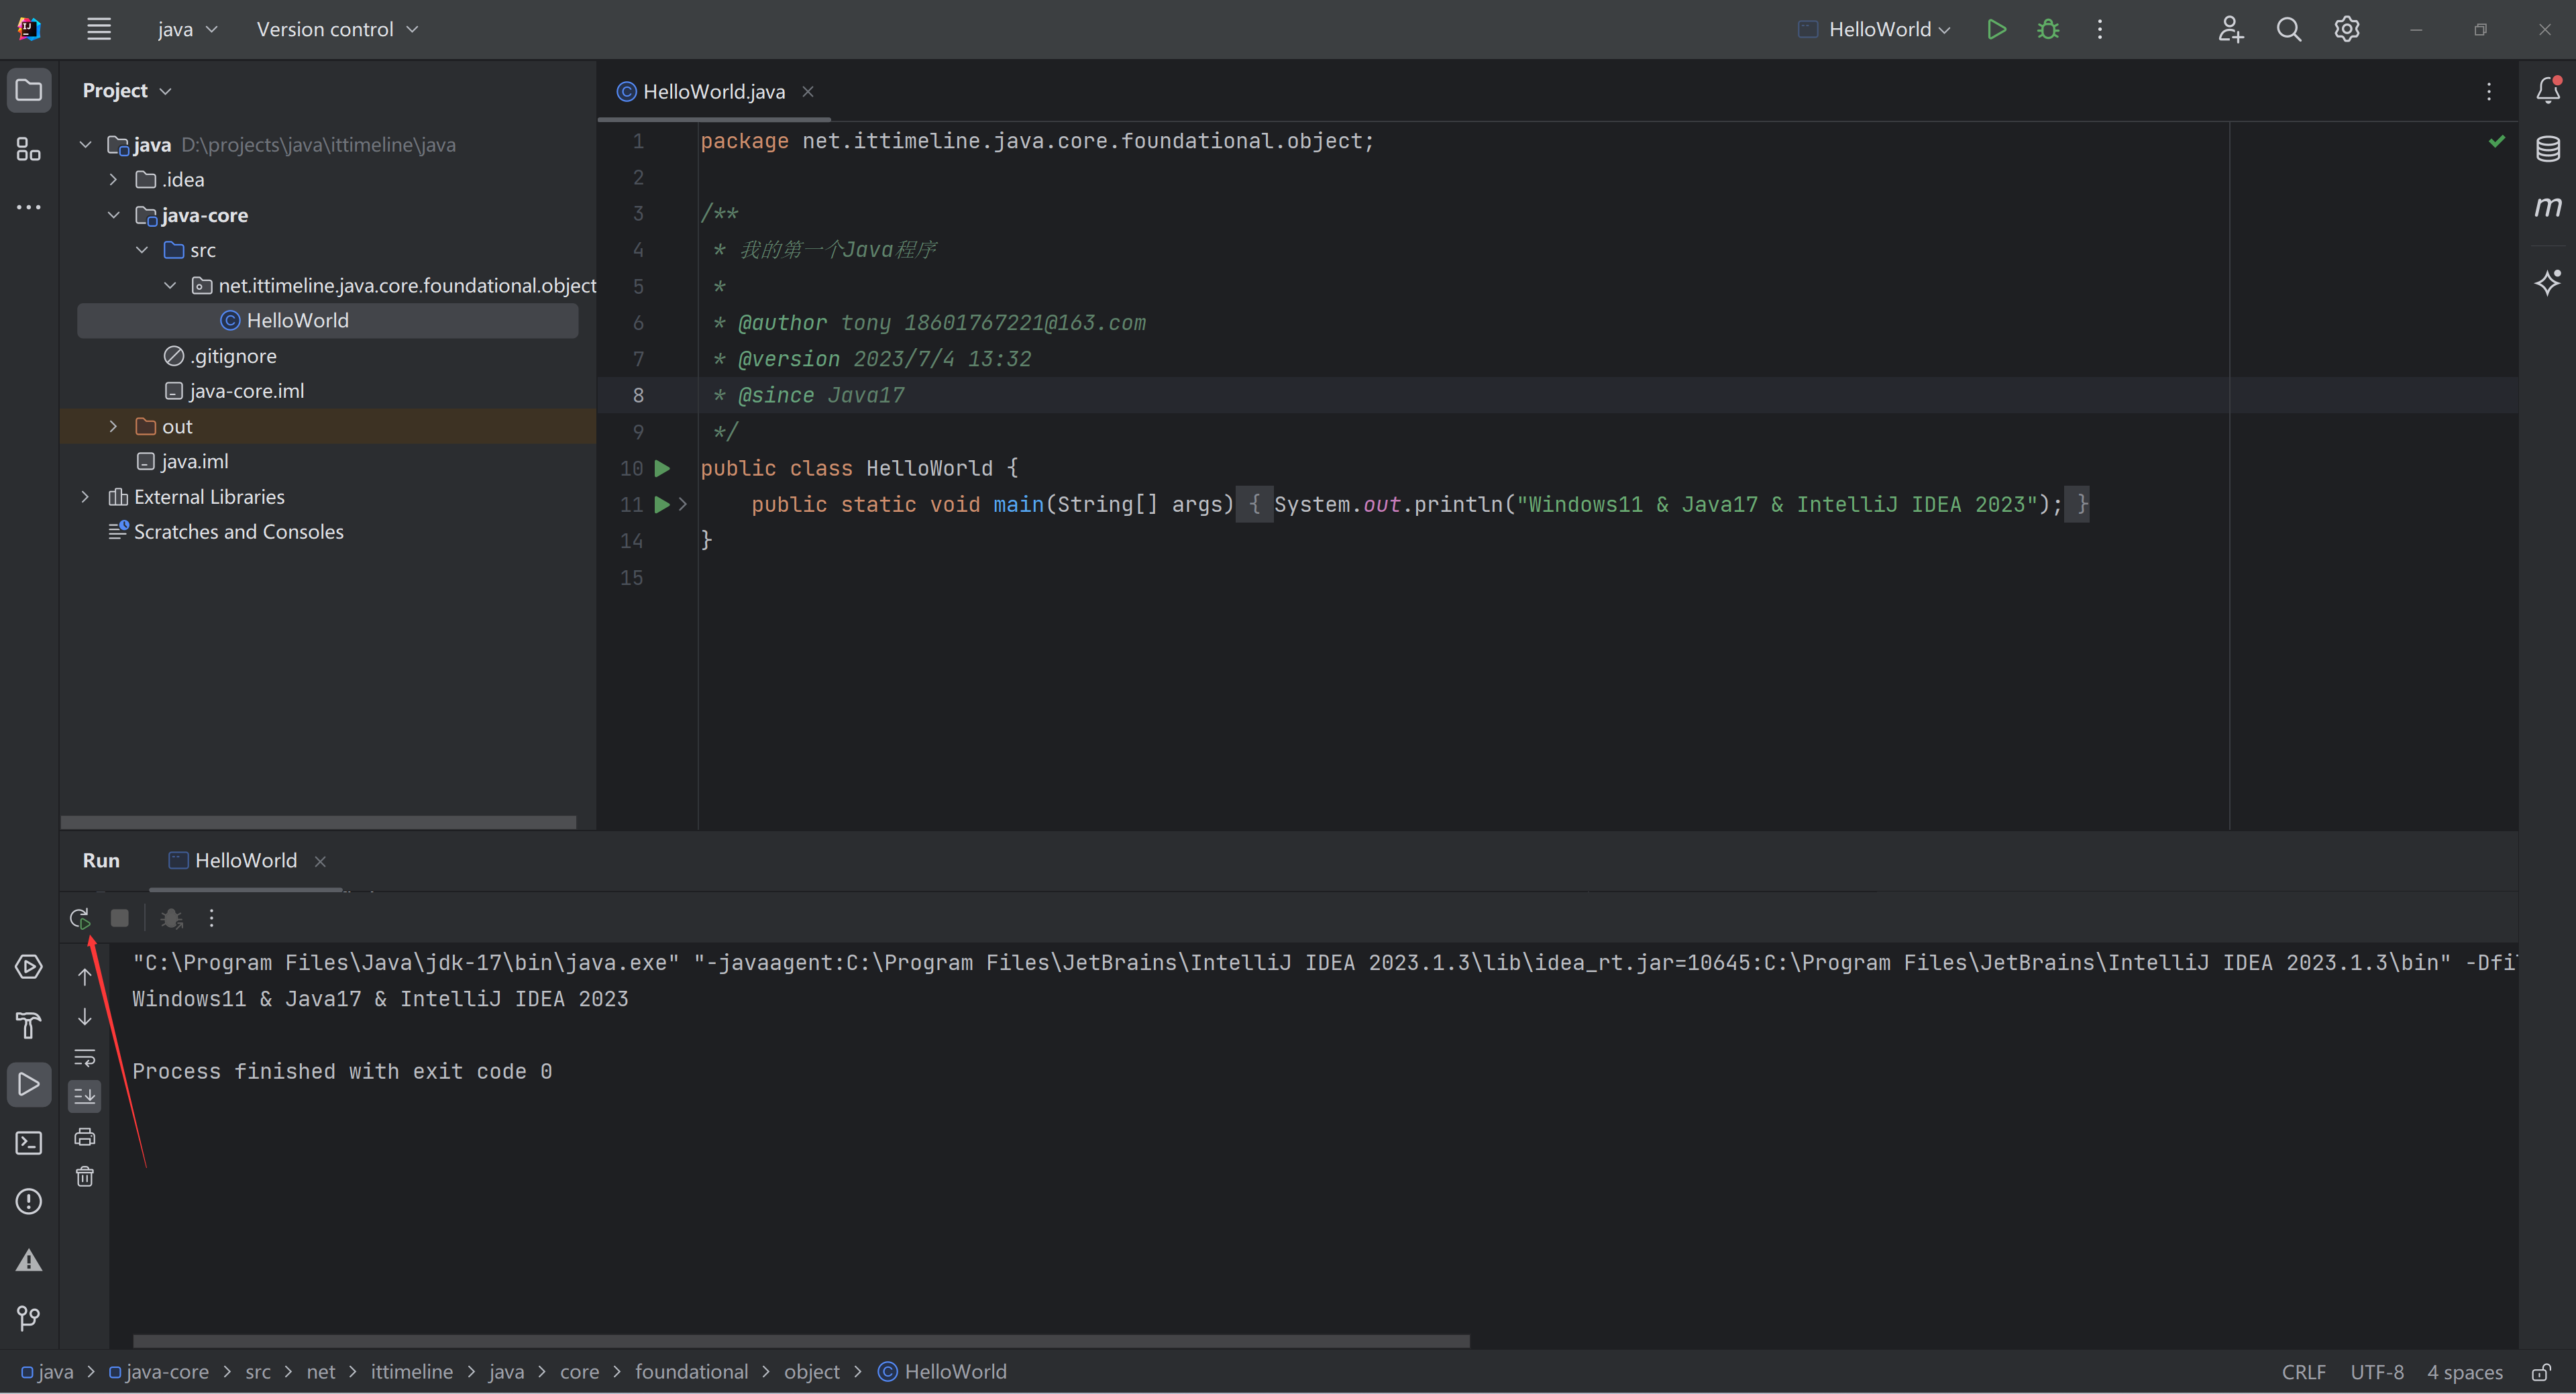Collapse the src folder
The width and height of the screenshot is (2576, 1394).
pos(142,250)
